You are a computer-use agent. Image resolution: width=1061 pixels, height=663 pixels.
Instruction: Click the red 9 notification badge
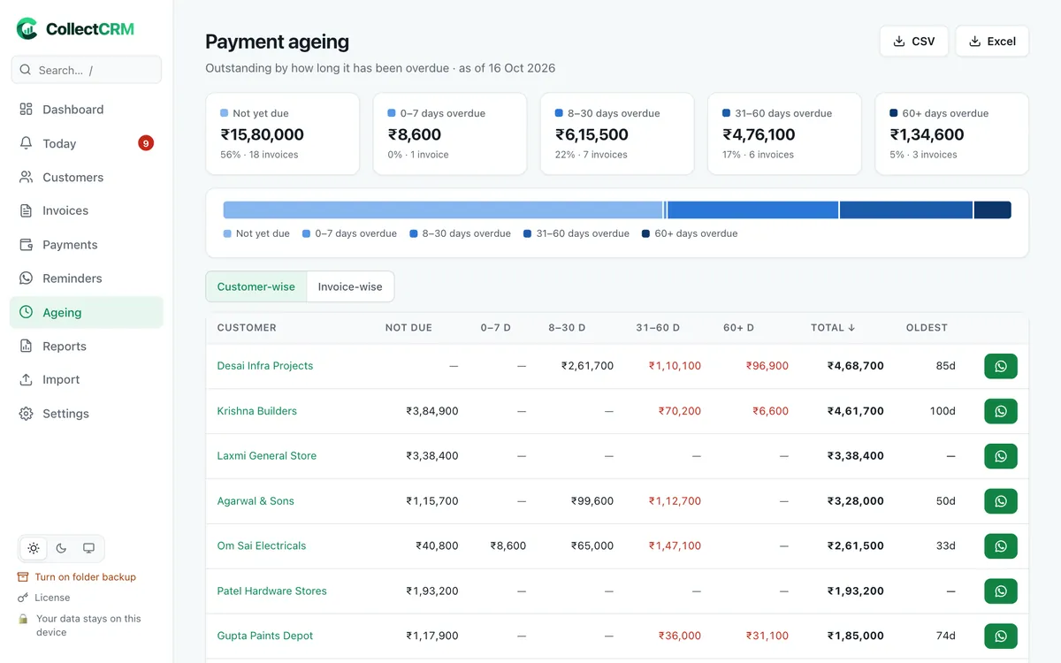[146, 143]
